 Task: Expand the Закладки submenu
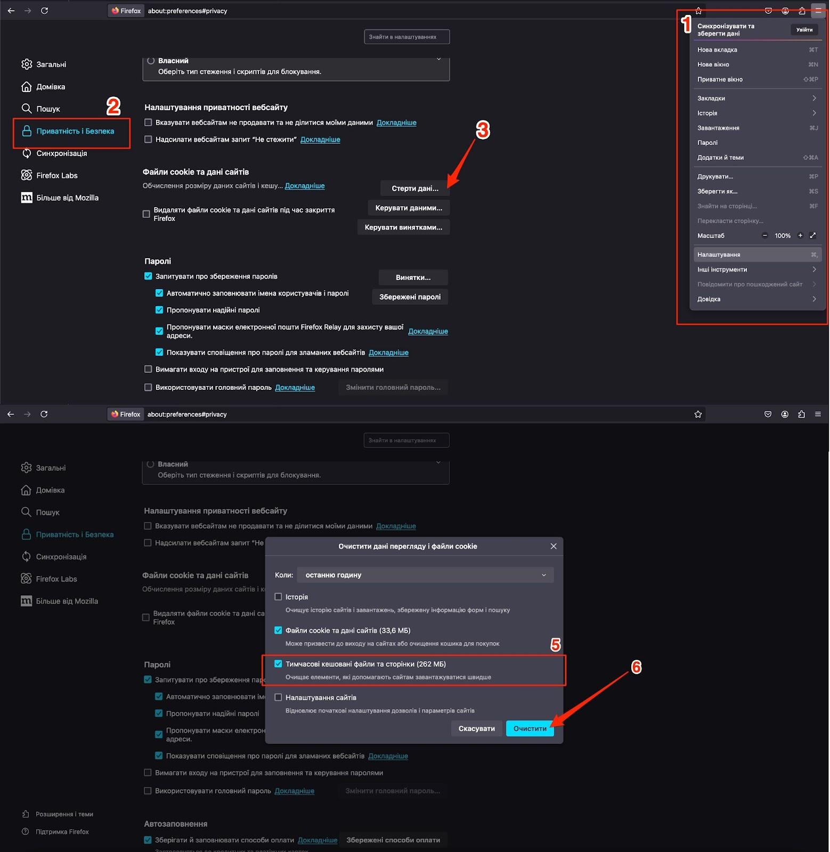(757, 98)
